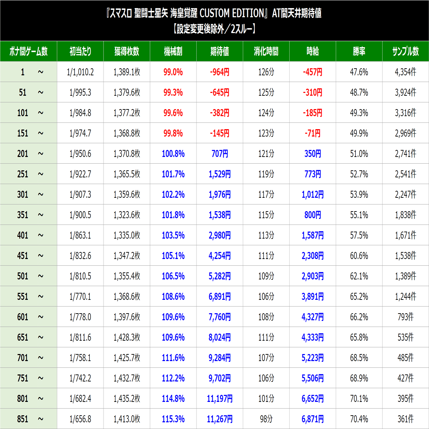429x429 pixels.
Task: Click the 1/863.1 first-hit cell
Action: coord(80,235)
